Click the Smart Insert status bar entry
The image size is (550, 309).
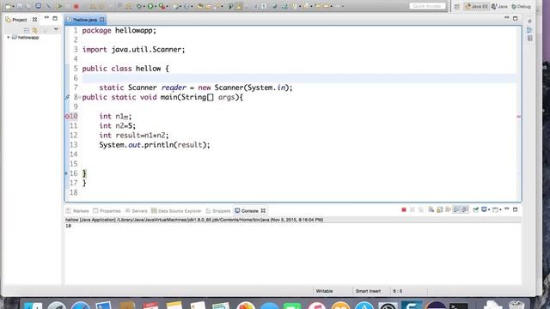click(x=368, y=291)
